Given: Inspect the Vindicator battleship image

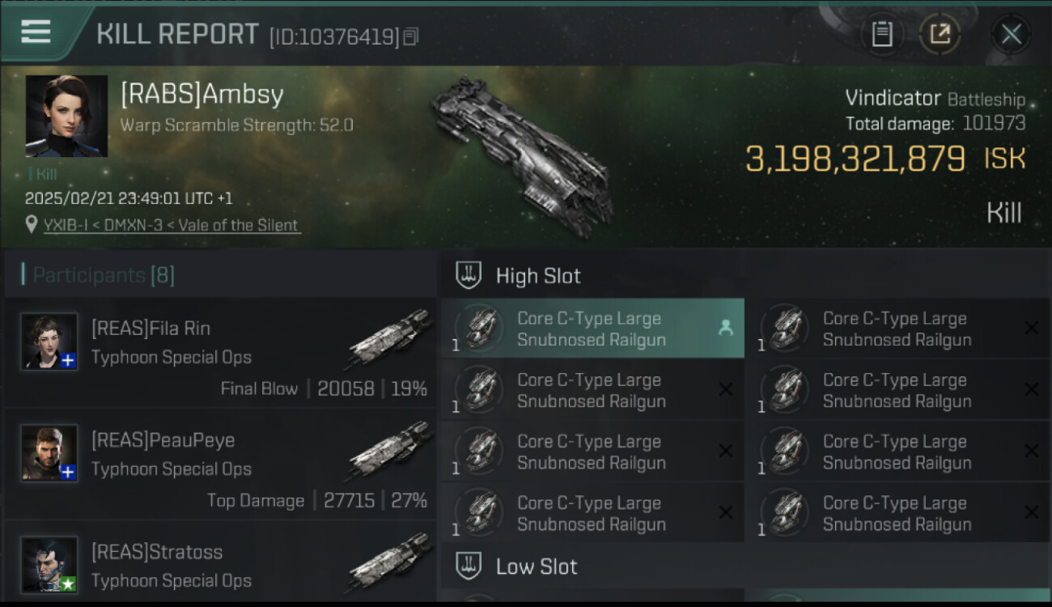Looking at the screenshot, I should point(521,155).
